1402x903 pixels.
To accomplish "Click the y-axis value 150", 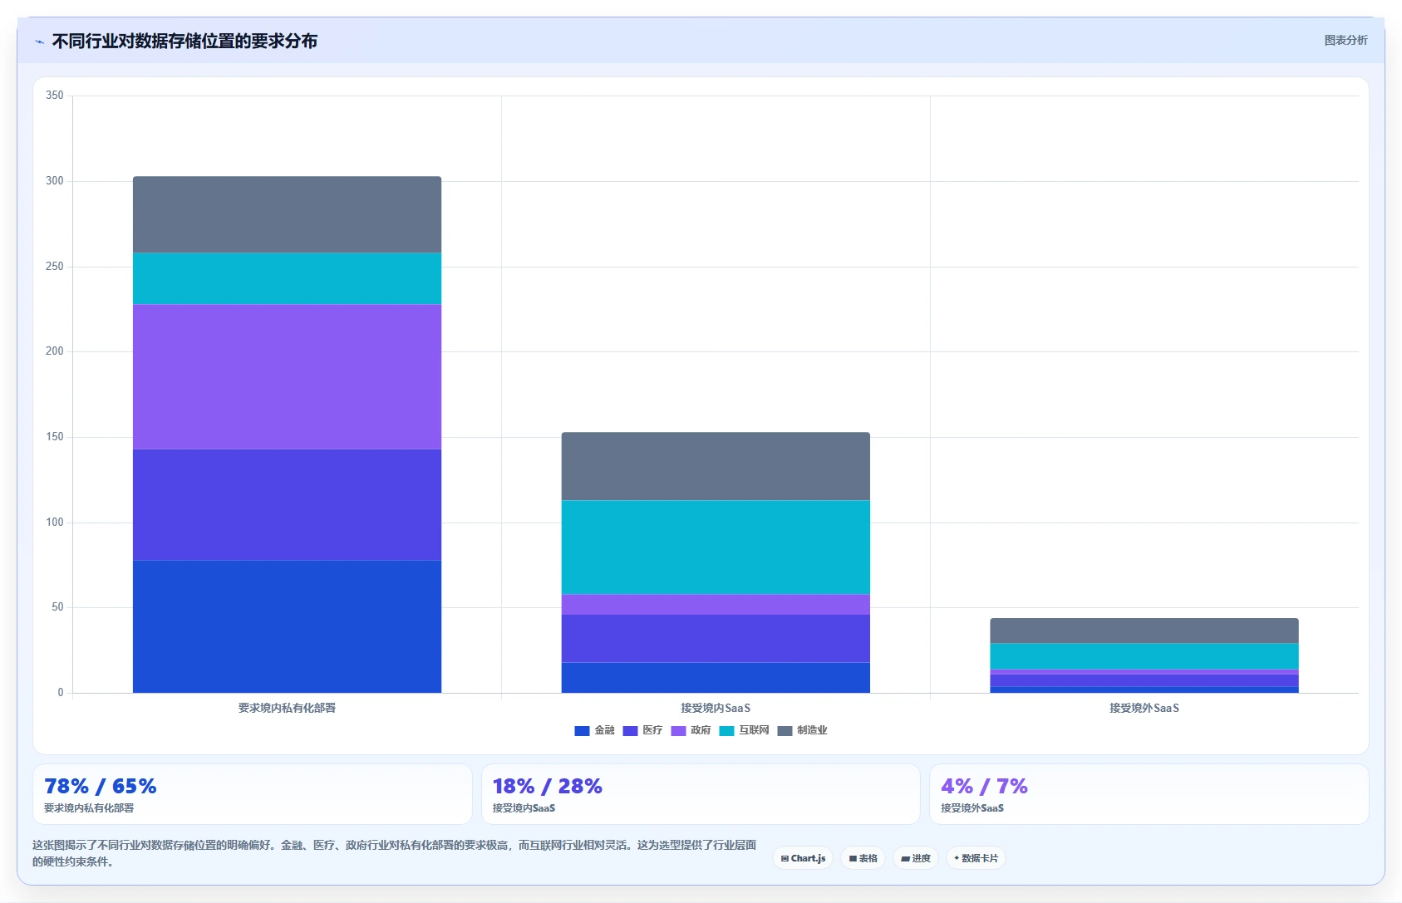I will coord(54,437).
